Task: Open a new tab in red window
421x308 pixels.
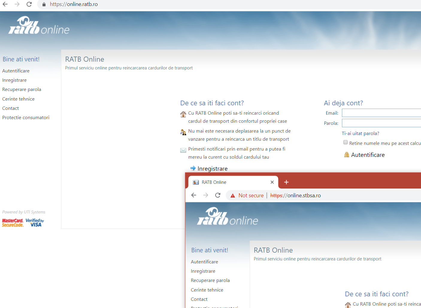Action: (286, 182)
